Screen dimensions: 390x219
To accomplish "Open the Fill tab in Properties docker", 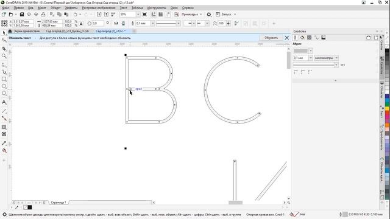I will point(302,38).
